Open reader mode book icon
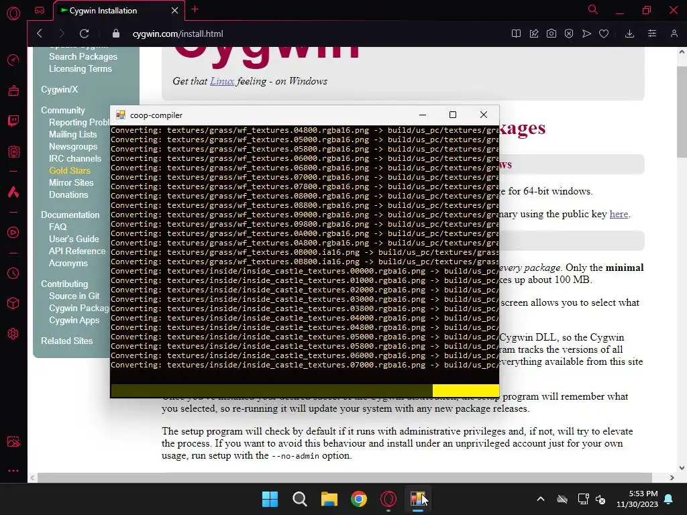This screenshot has height=515, width=687. tap(516, 34)
